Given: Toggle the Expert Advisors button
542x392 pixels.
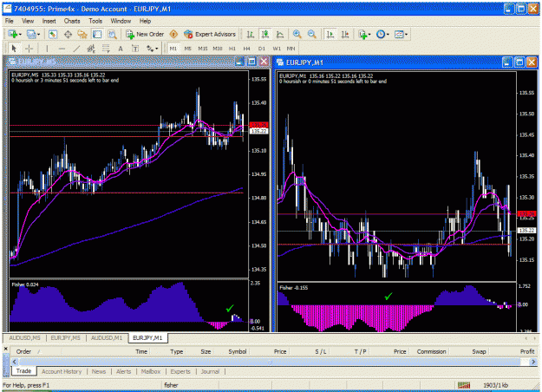Looking at the screenshot, I should tap(210, 34).
